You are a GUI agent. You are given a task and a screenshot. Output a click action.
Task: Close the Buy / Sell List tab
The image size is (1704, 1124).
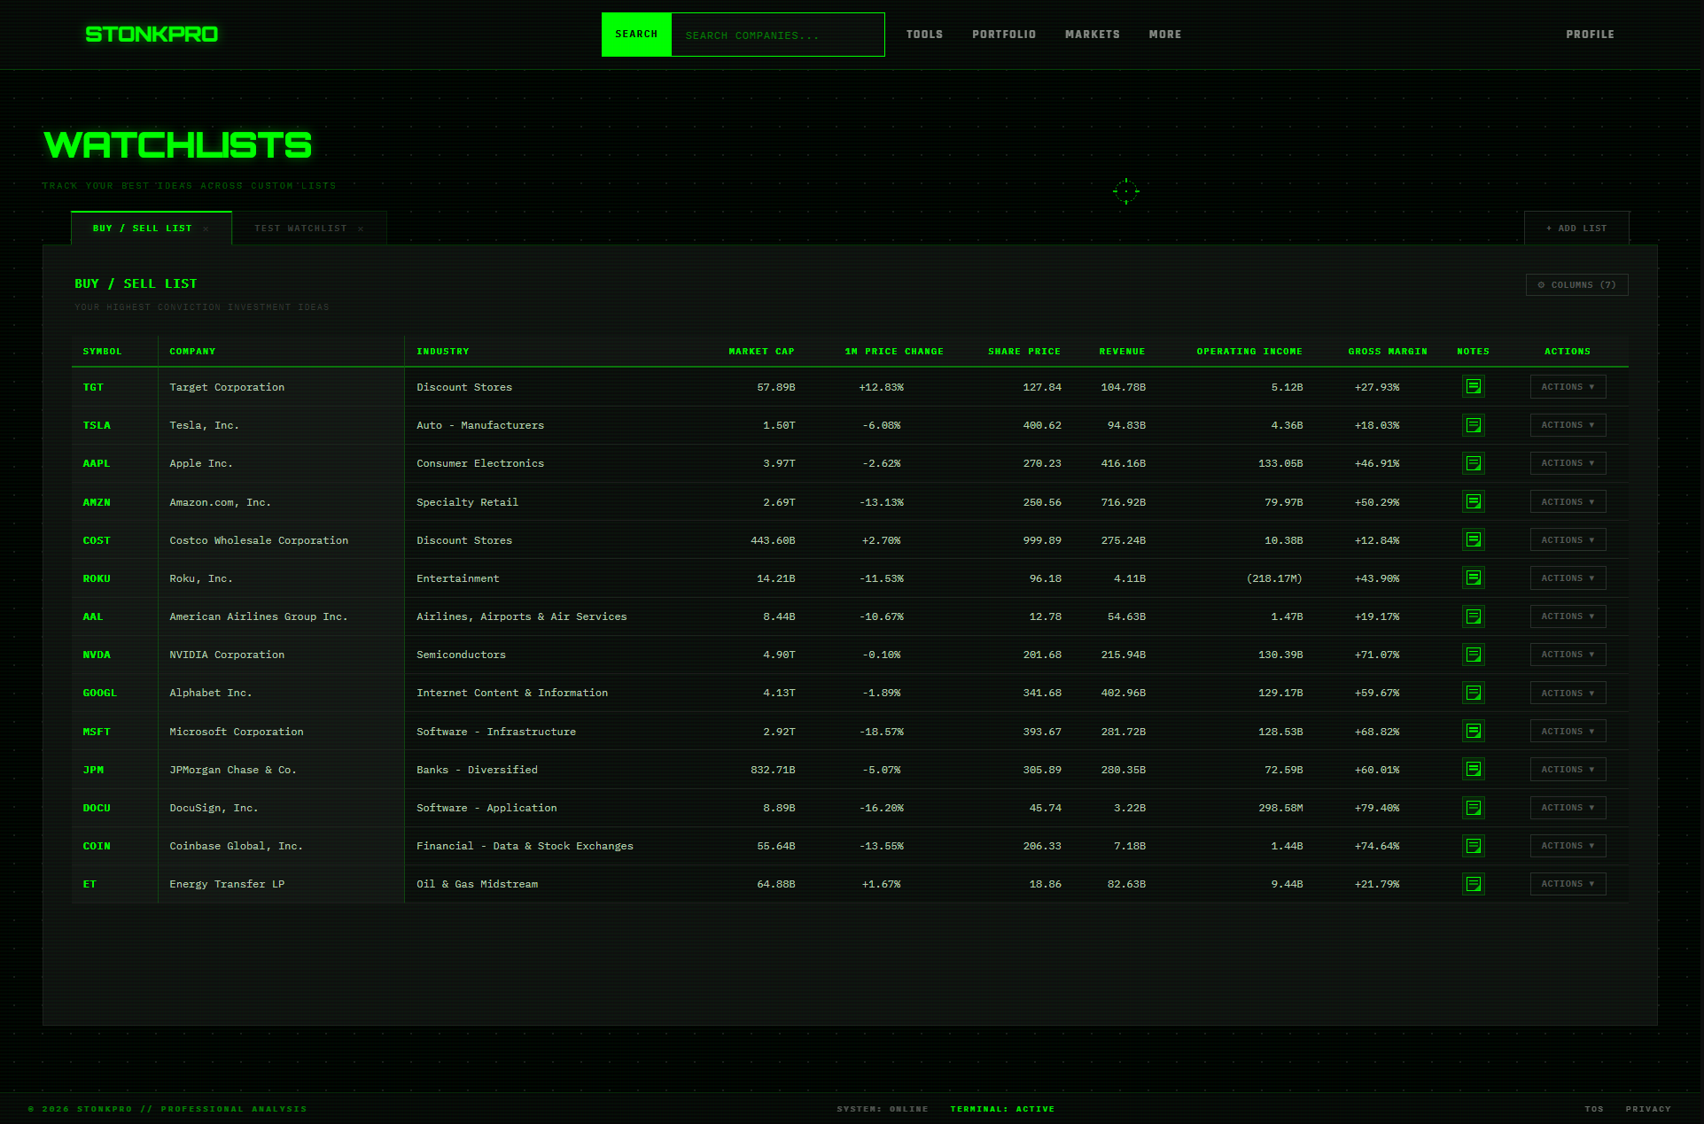[x=206, y=229]
